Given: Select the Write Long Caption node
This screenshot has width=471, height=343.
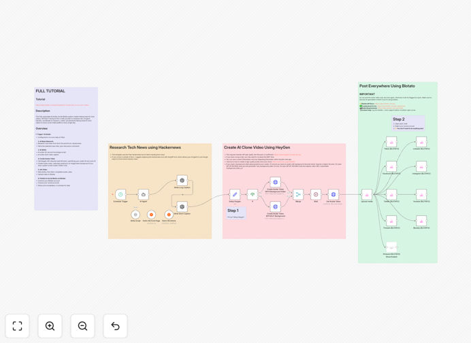Looking at the screenshot, I should (182, 181).
